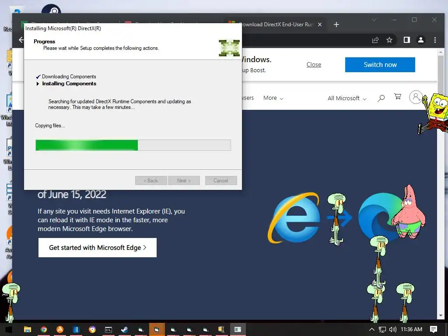Expand the All Microsoft dropdown
Viewport: 448px width, 336px height.
click(x=347, y=98)
